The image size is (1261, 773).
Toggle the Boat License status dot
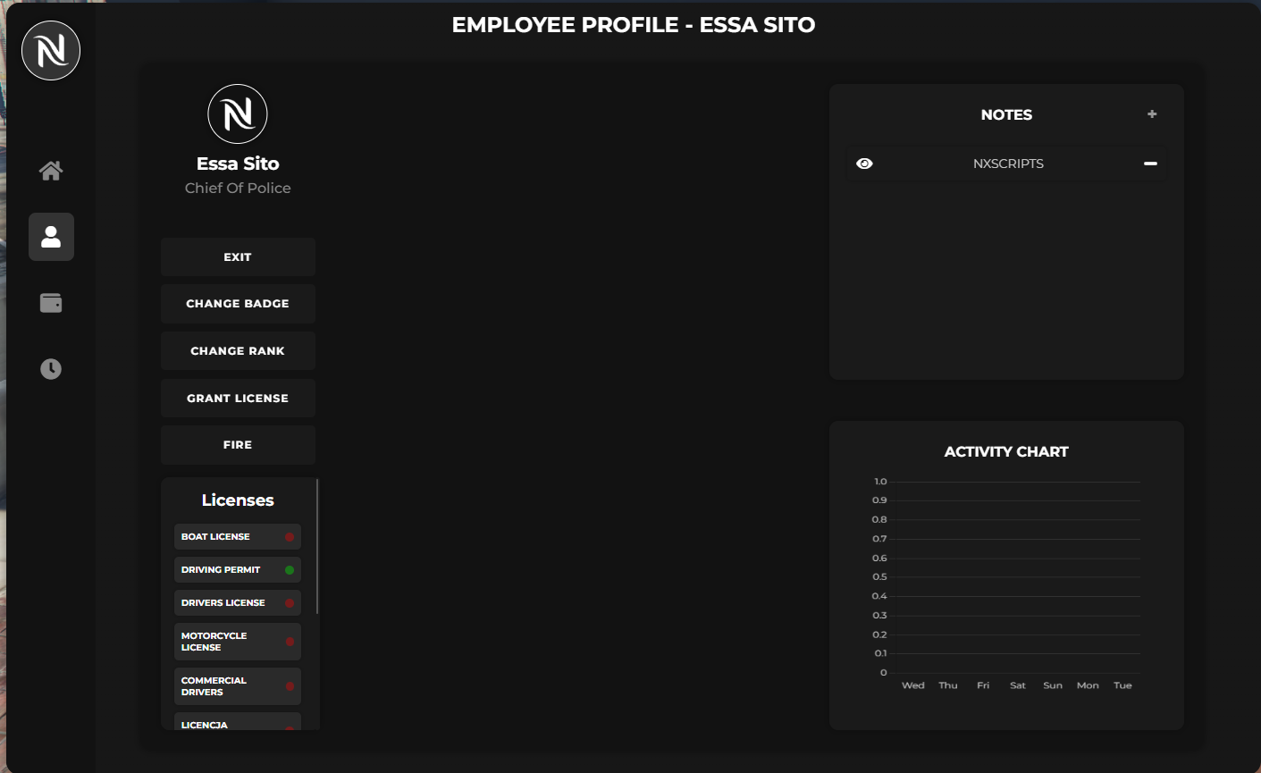[x=290, y=537]
